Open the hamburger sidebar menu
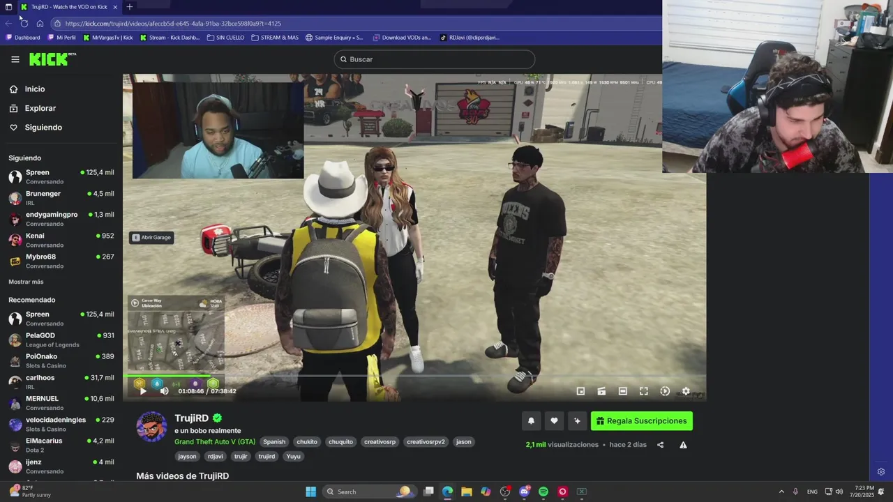This screenshot has height=502, width=893. click(x=15, y=59)
